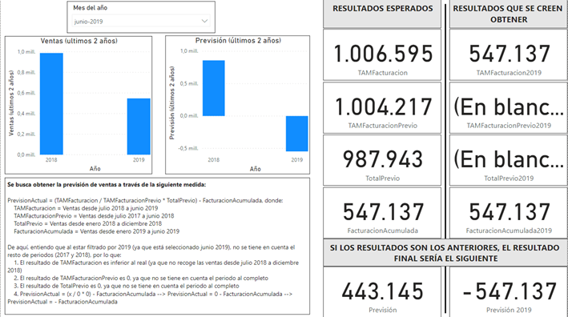Image resolution: width=568 pixels, height=317 pixels.
Task: Select the 2019 negative bar in Previsión chart
Action: tap(297, 134)
